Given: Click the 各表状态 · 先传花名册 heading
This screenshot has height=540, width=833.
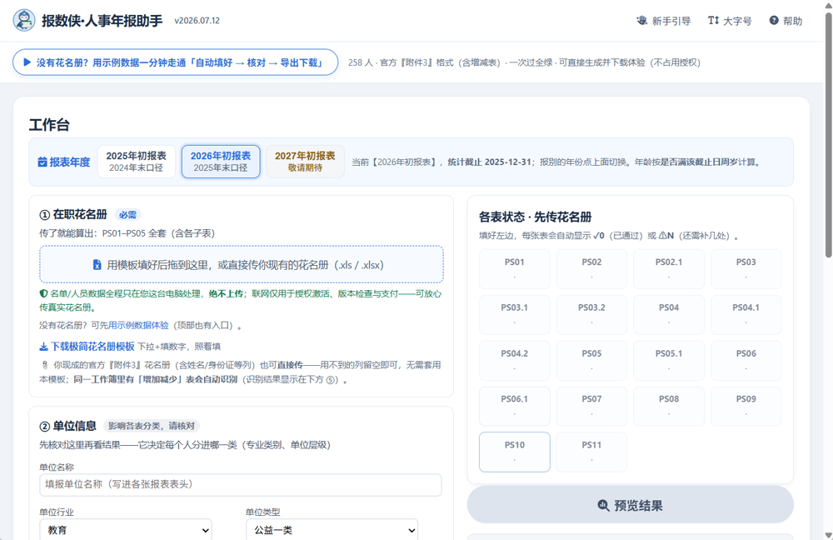Looking at the screenshot, I should click(535, 217).
